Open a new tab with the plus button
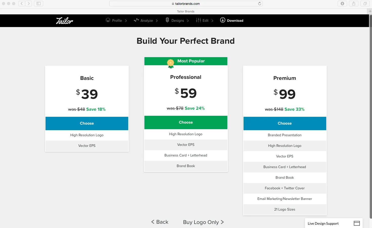This screenshot has height=228, width=372. click(x=370, y=11)
